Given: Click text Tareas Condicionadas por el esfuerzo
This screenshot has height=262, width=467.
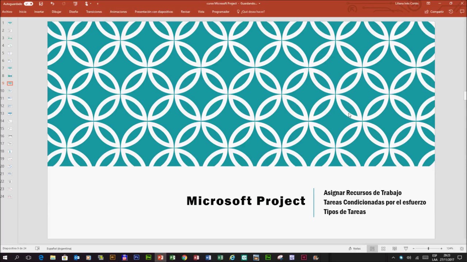Looking at the screenshot, I should pyautogui.click(x=375, y=202).
